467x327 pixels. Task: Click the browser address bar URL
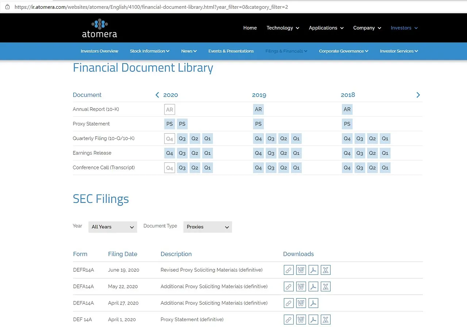point(151,7)
